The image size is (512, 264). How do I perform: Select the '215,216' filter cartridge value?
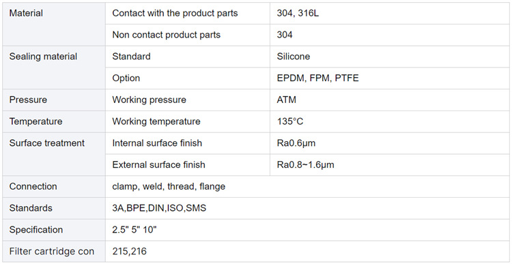point(129,251)
